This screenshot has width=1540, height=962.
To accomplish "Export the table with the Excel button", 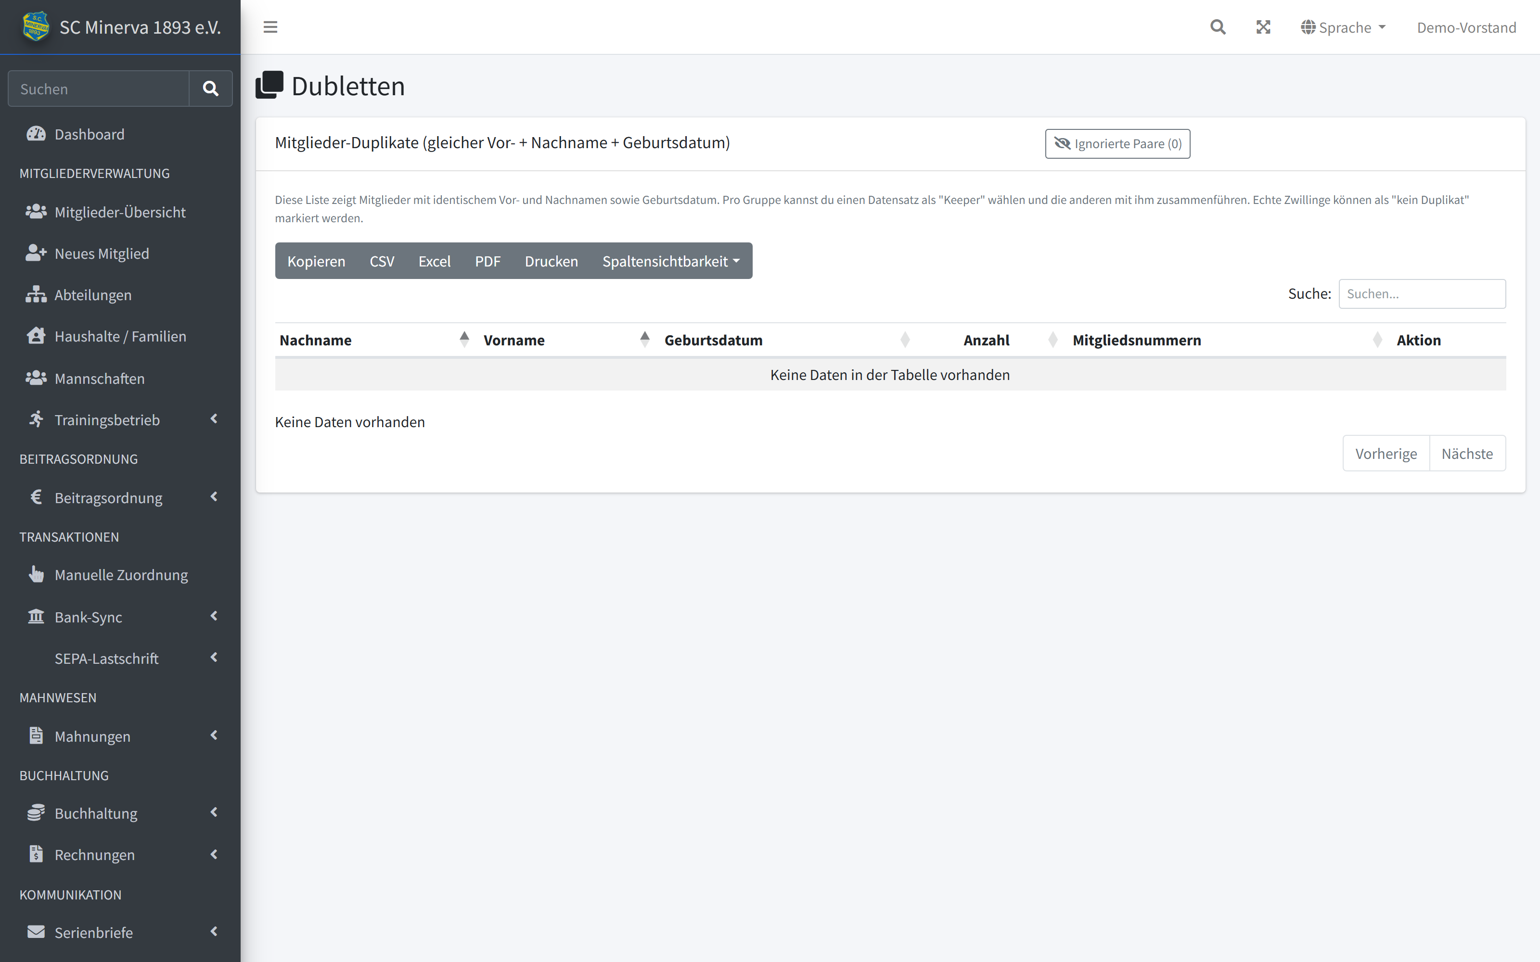I will (434, 261).
